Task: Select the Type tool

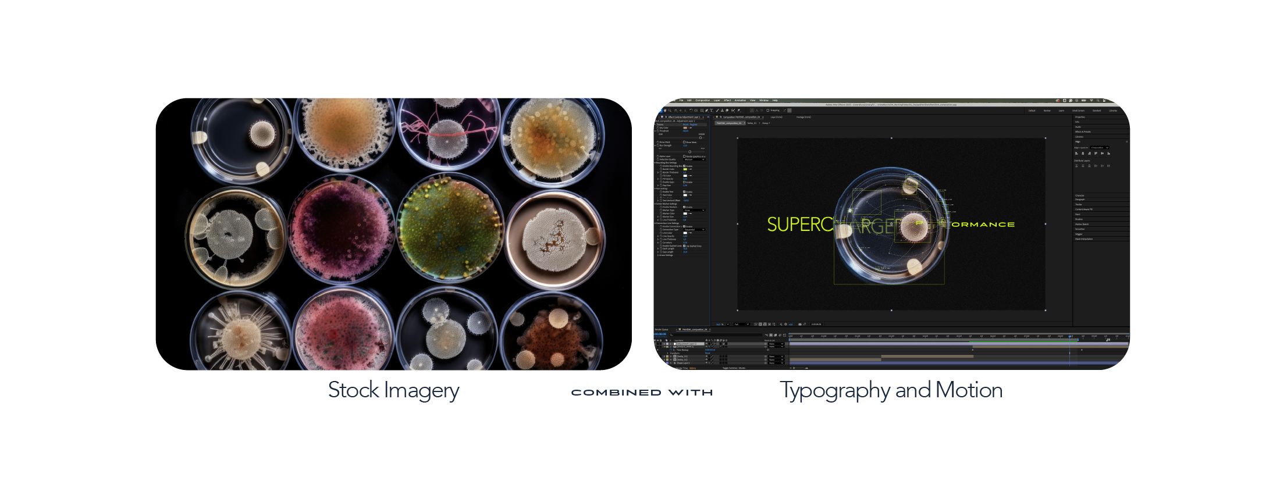Action: click(x=712, y=111)
